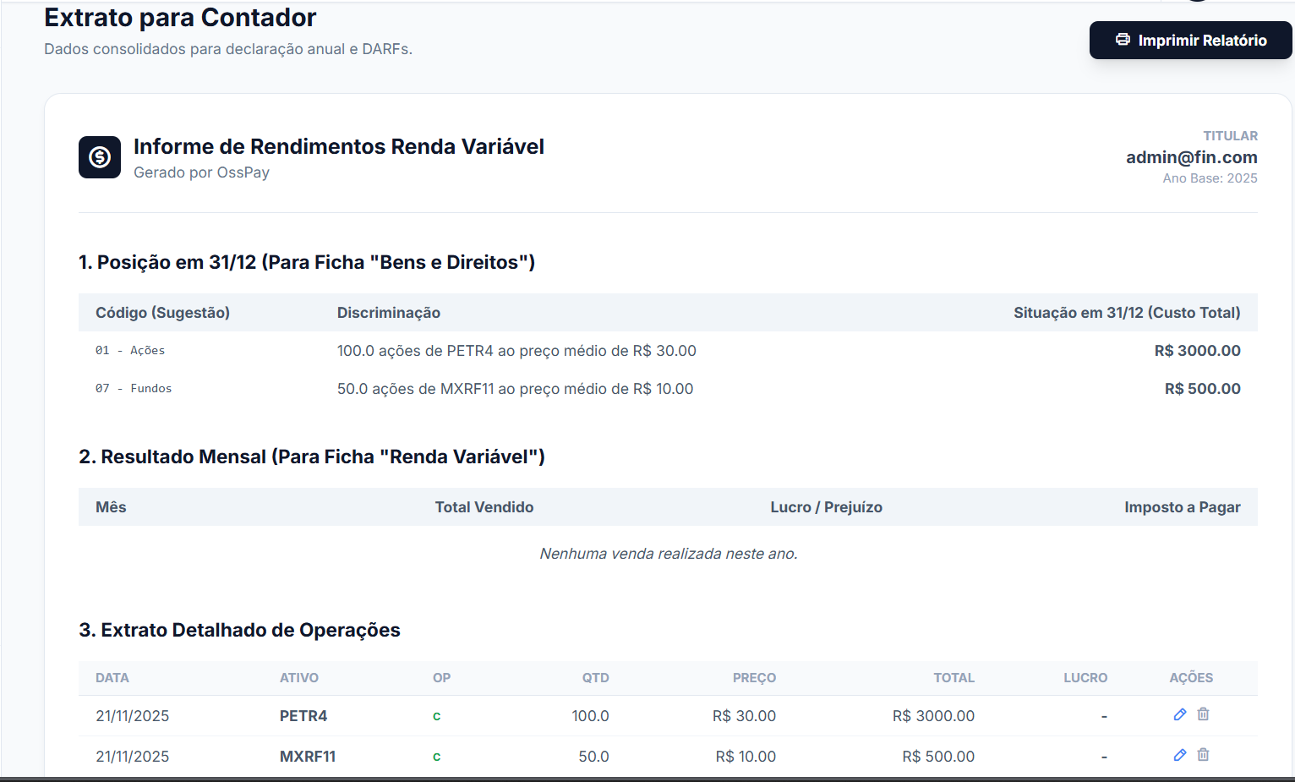
Task: Click the Imprimir Relatório button
Action: [x=1190, y=40]
